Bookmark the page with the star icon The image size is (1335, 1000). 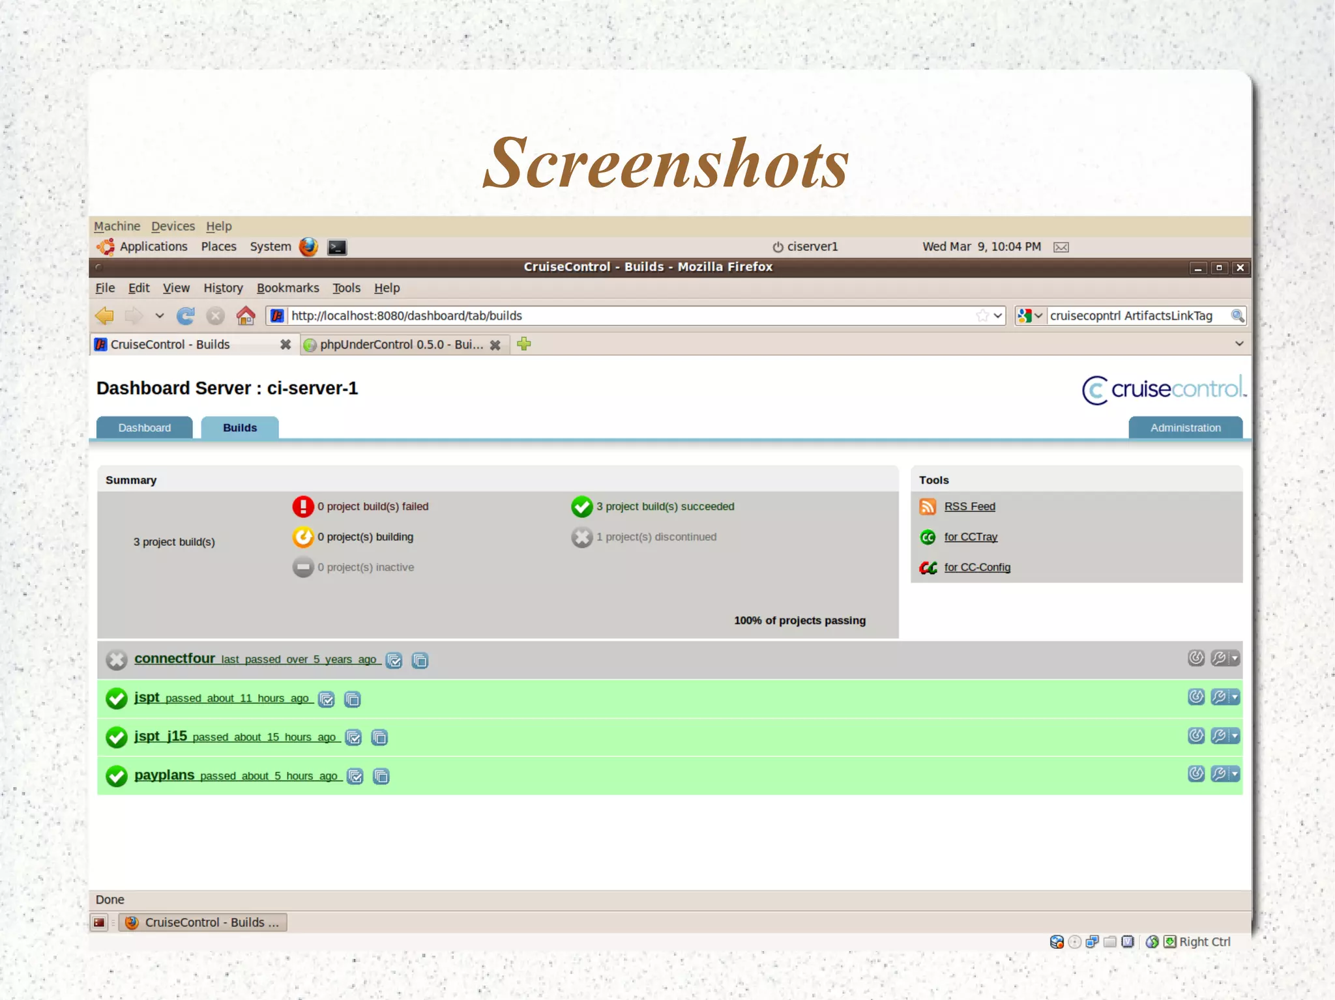tap(982, 316)
